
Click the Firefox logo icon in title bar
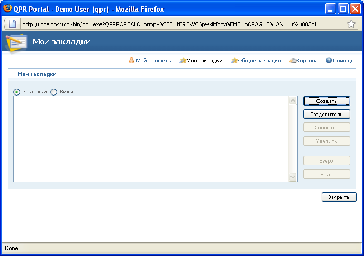coord(7,8)
